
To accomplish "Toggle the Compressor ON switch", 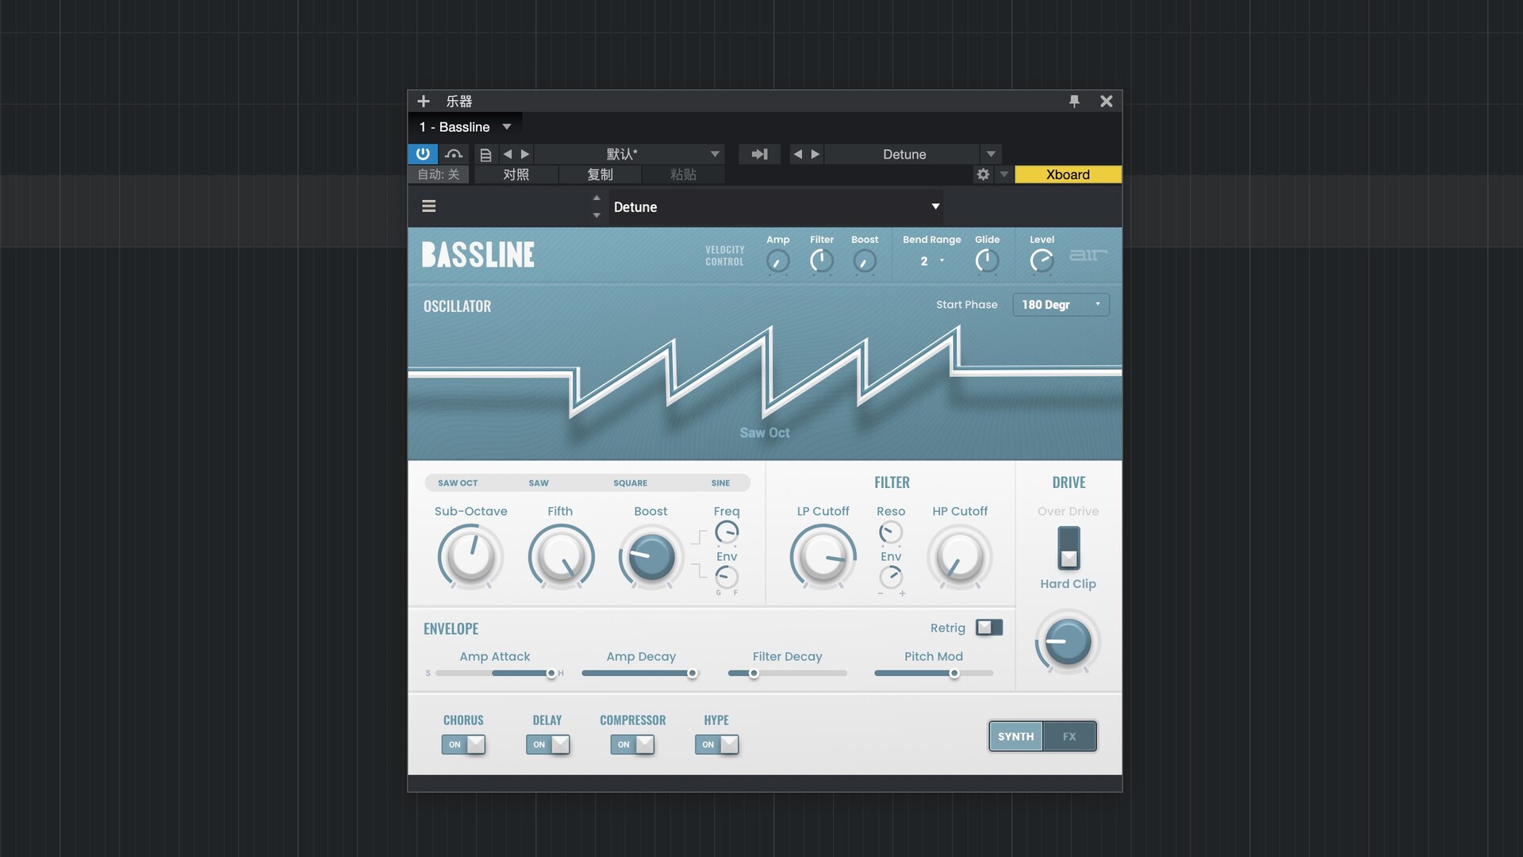I will pyautogui.click(x=633, y=744).
